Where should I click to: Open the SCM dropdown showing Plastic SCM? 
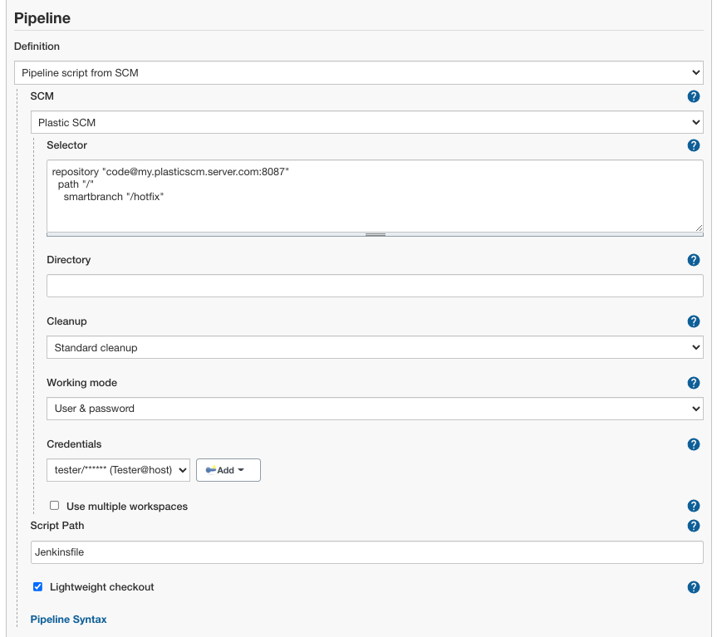point(366,122)
